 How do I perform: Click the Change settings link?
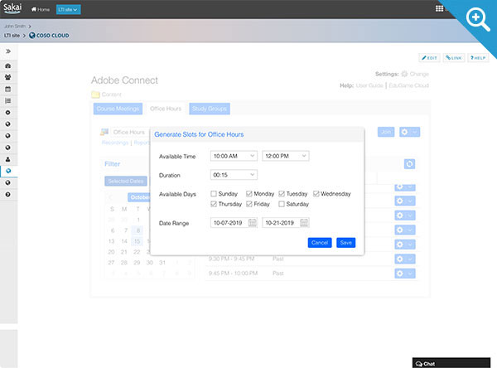pos(419,74)
